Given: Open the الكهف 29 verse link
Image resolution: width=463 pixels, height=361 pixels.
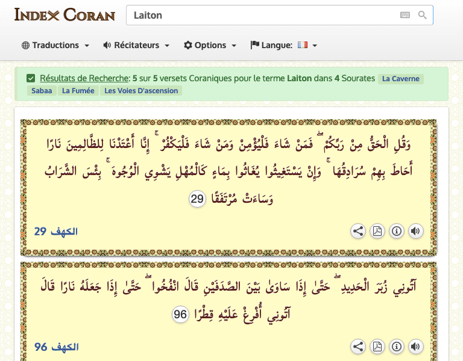Looking at the screenshot, I should tap(56, 231).
